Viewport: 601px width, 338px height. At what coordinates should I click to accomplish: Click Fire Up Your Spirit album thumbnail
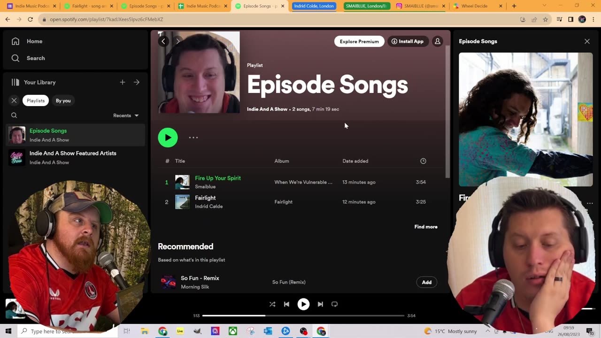coord(182,182)
